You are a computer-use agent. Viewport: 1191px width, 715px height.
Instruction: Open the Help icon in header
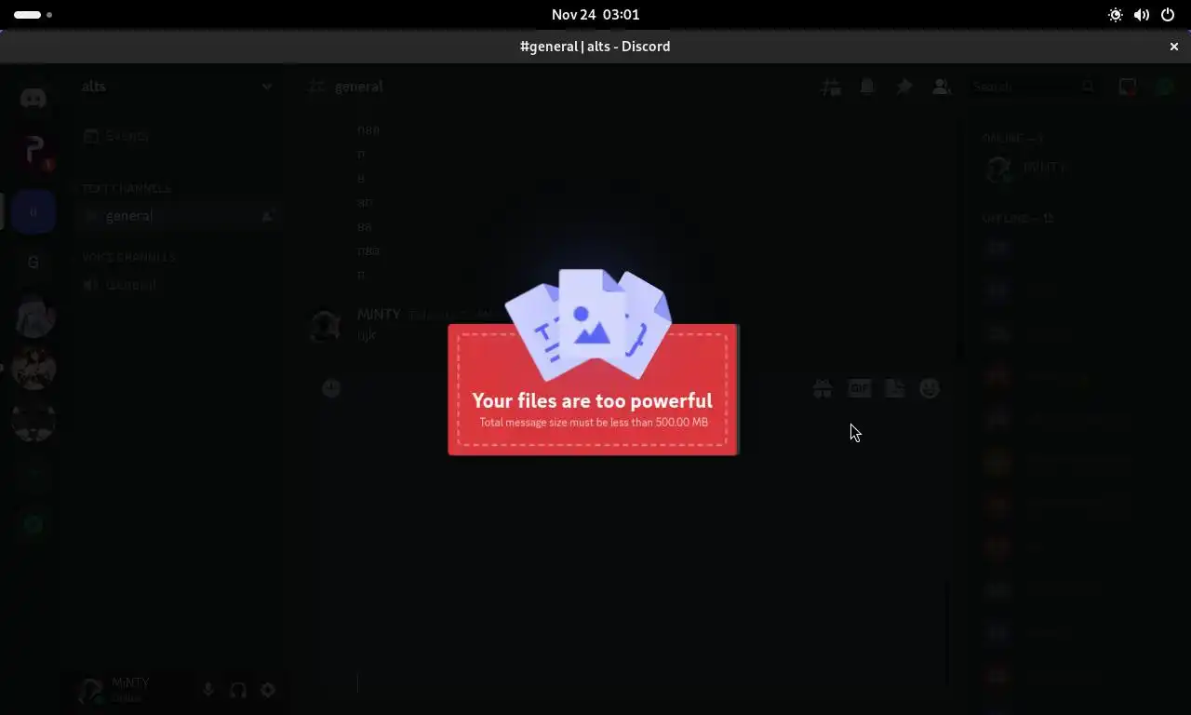pyautogui.click(x=1164, y=87)
